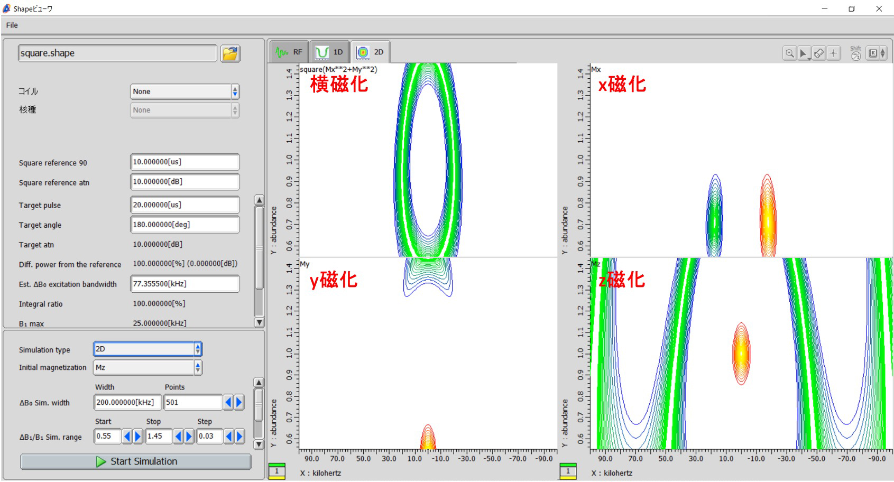Open the shape file browser folder icon
The height and width of the screenshot is (482, 894).
coord(230,53)
